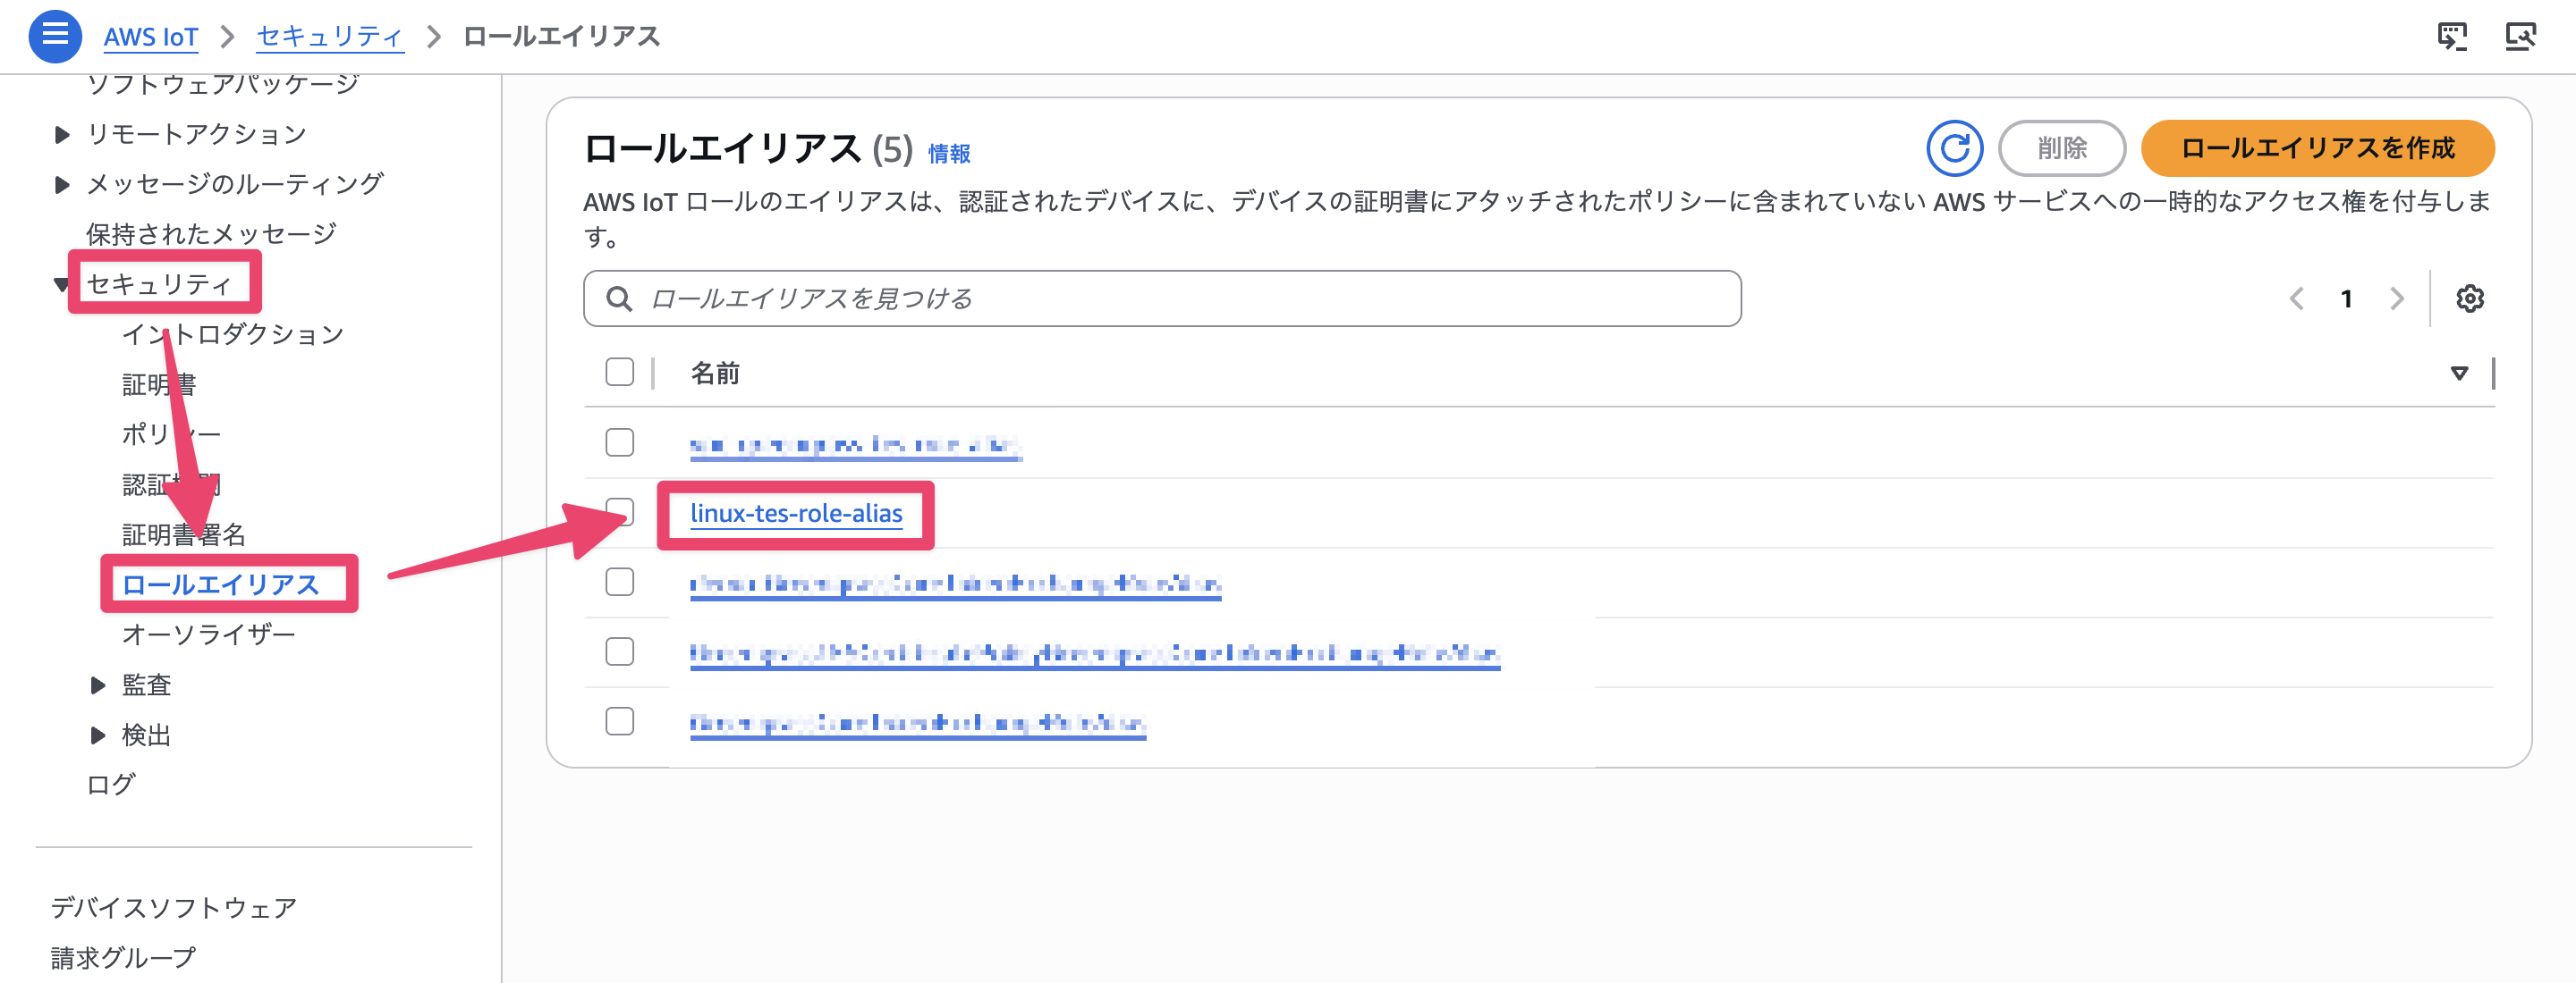The width and height of the screenshot is (2576, 983).
Task: Open linux-tes-role-alias link
Action: 796,514
